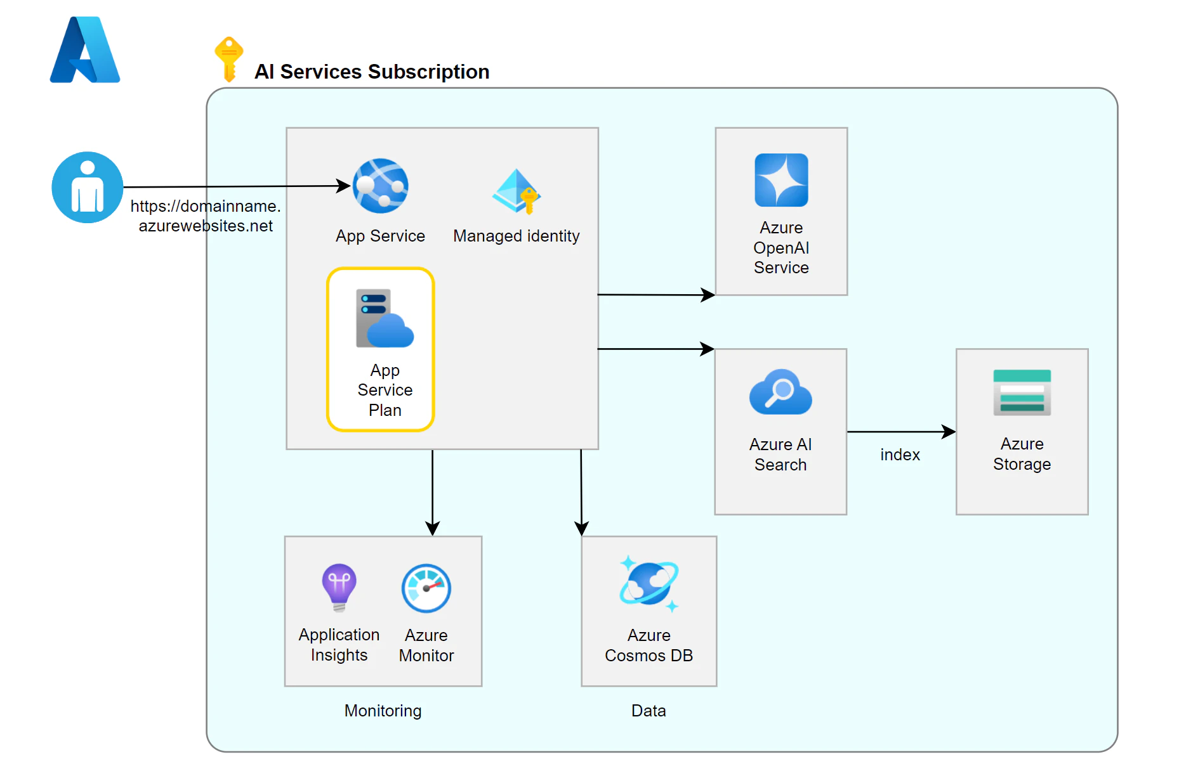
Task: Select the 'Azure Cosmos DB' label
Action: click(x=649, y=645)
